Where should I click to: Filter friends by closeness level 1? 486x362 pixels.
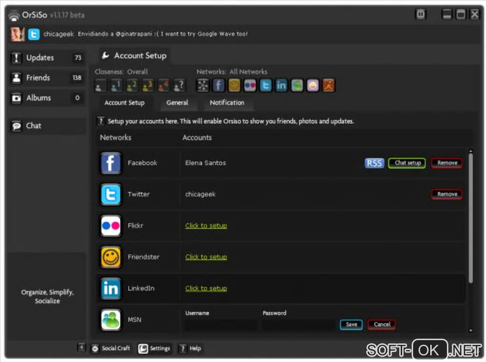(x=116, y=86)
